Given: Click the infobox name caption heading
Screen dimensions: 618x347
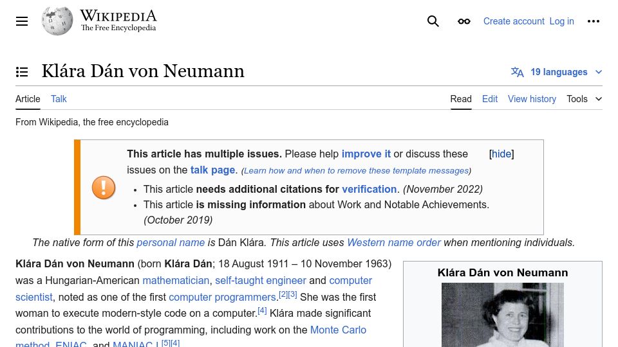Looking at the screenshot, I should point(503,272).
